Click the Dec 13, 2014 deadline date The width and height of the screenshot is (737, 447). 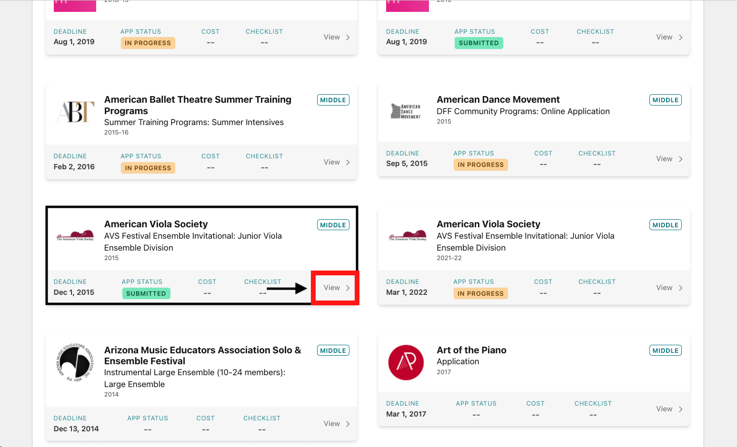[76, 428]
